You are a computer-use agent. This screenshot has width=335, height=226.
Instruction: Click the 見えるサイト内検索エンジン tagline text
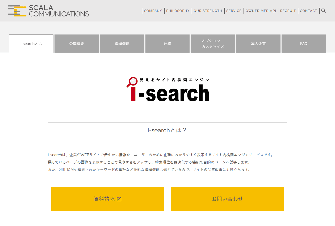[174, 80]
